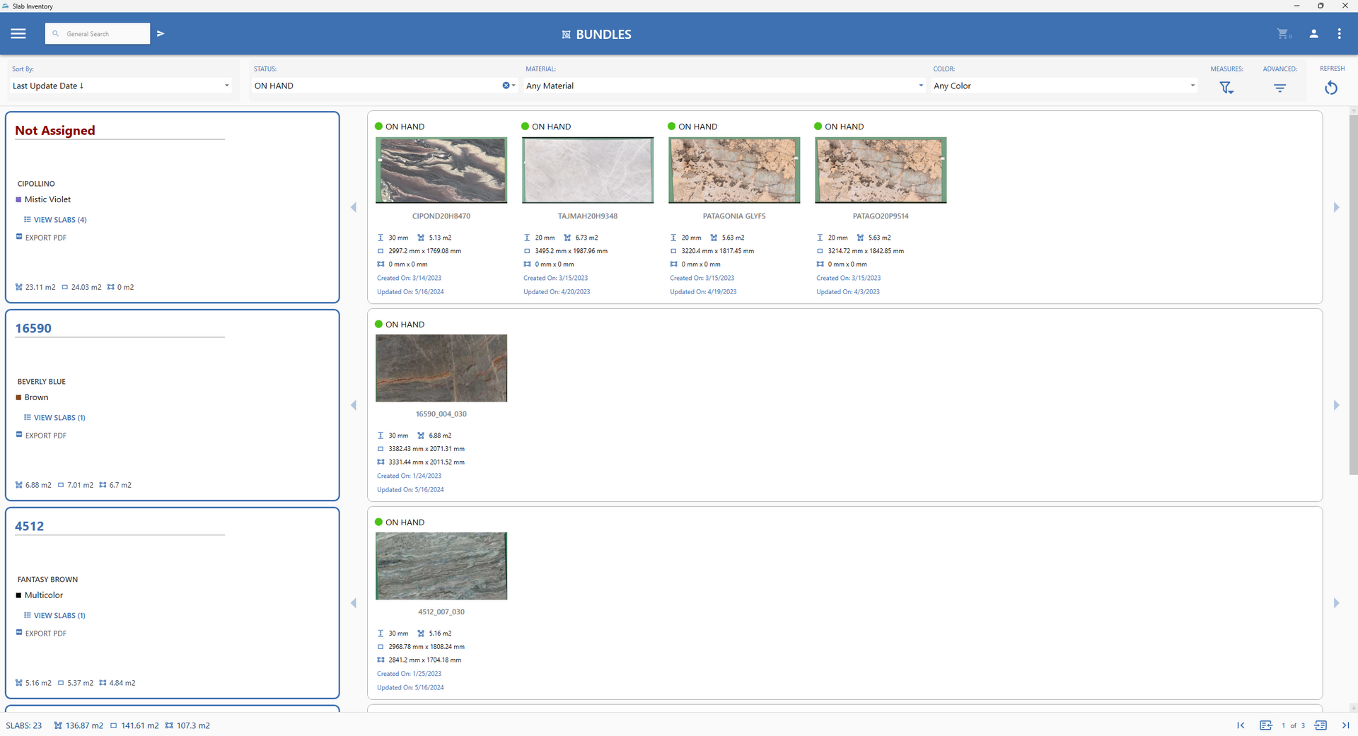Click the 1 of 3 page indicator
Screen dimensions: 1358x736
[1293, 725]
